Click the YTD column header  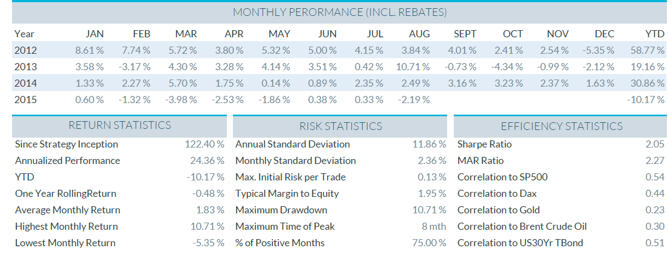pyautogui.click(x=654, y=34)
